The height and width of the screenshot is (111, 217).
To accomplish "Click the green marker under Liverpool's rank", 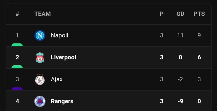I will pos(17,67).
